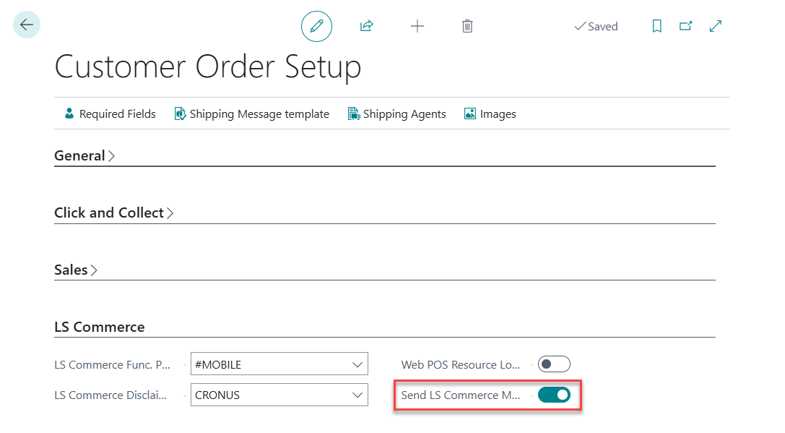This screenshot has height=433, width=785.
Task: Click the bookmark icon
Action: 656,27
